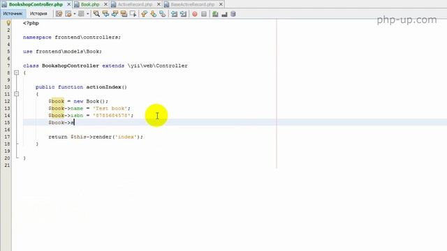
Task: Select the История history view button
Action: 38,14
